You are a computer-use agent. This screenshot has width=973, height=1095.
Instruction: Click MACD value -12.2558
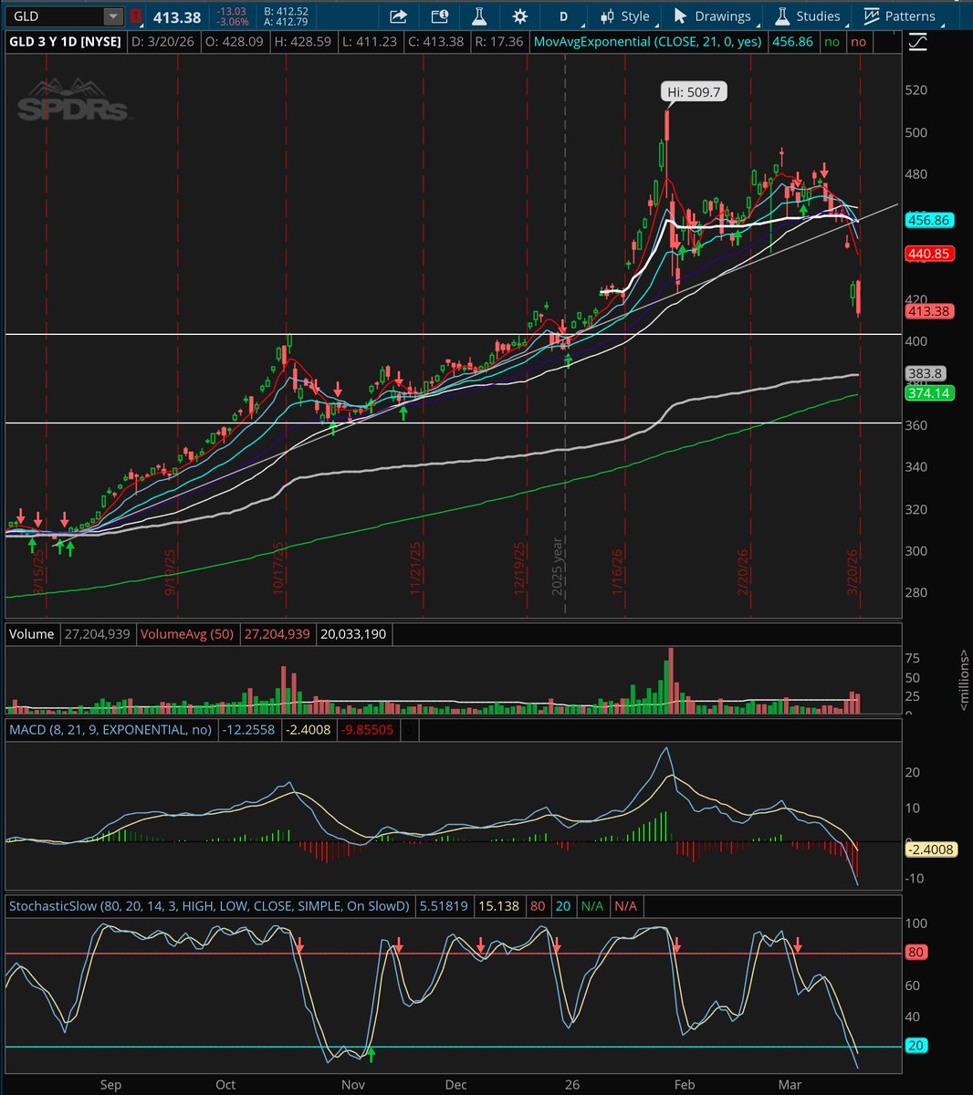(247, 729)
